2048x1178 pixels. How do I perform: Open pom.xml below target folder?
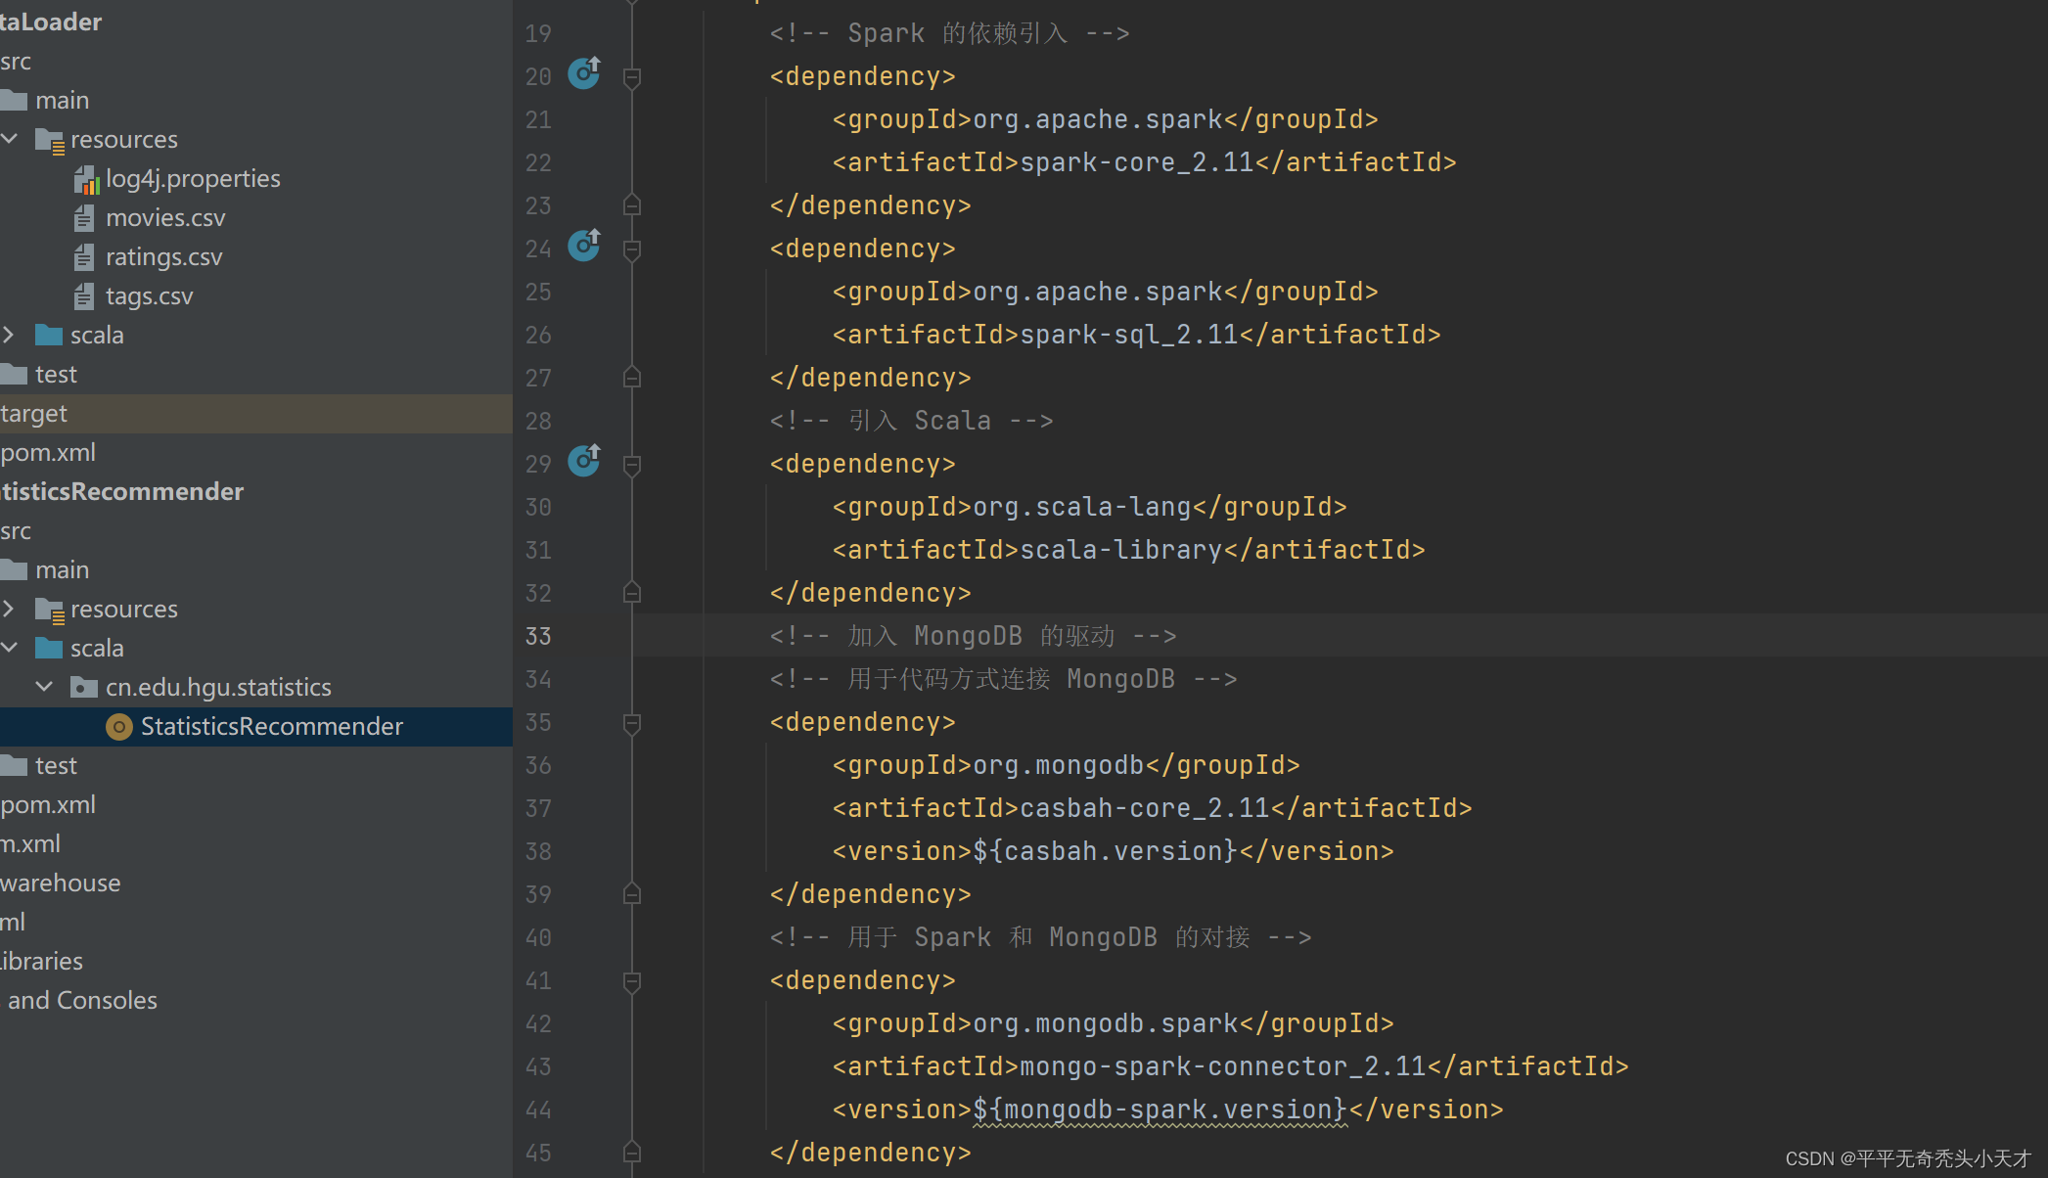click(48, 453)
